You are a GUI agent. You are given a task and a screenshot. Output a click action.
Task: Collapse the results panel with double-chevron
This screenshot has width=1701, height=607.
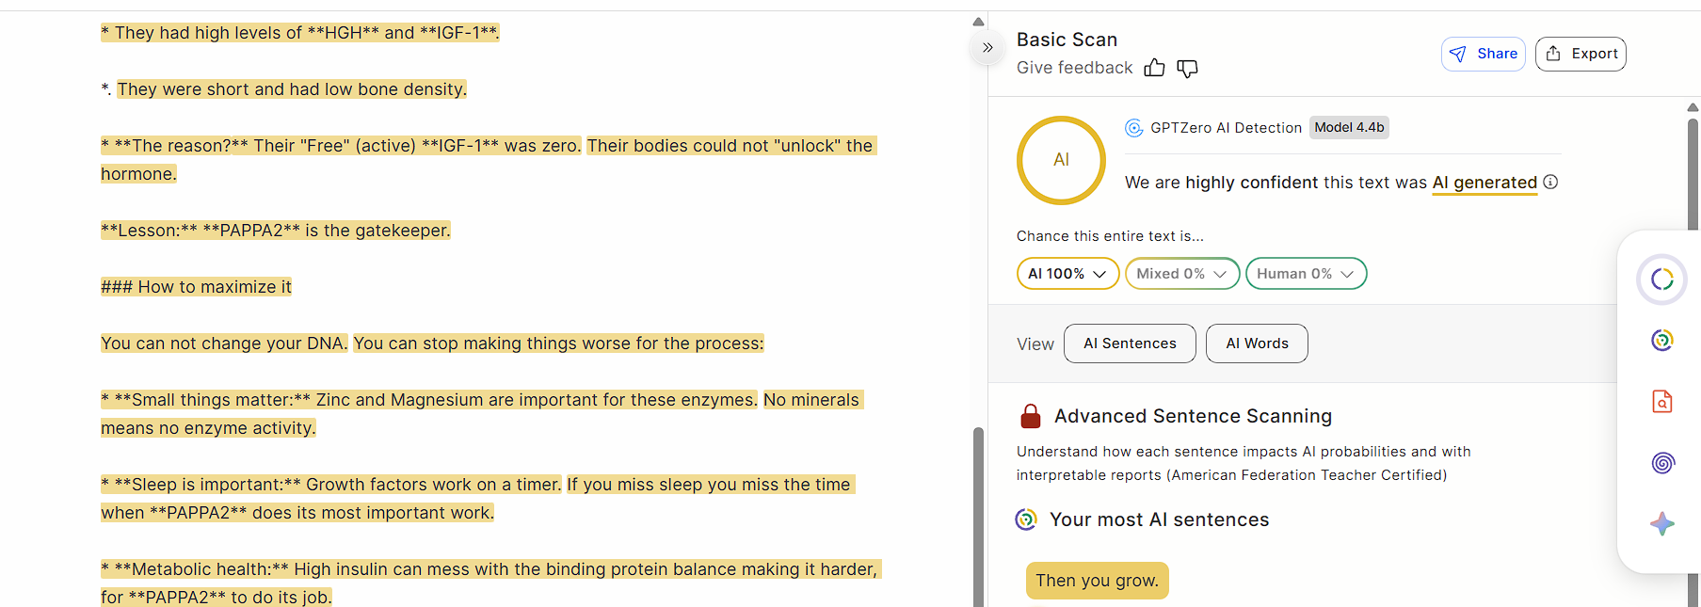pos(987,47)
